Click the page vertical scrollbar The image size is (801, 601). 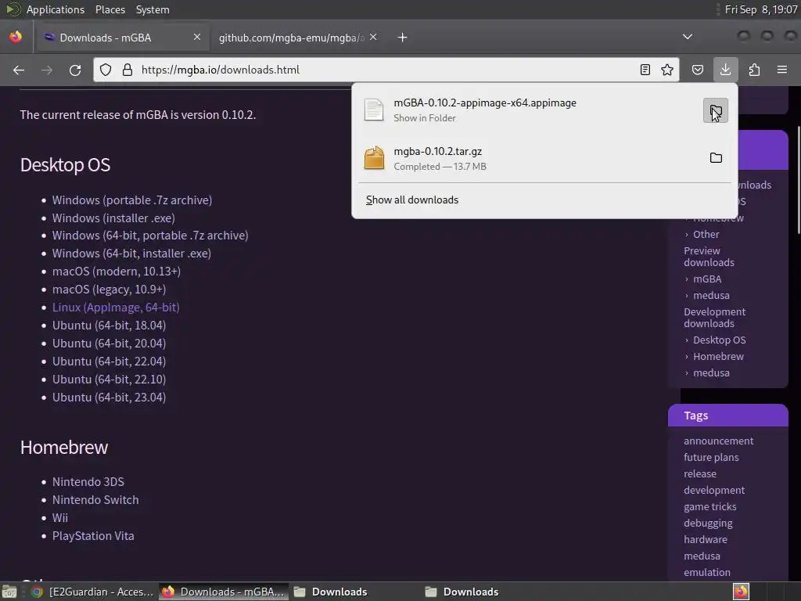tap(799, 179)
